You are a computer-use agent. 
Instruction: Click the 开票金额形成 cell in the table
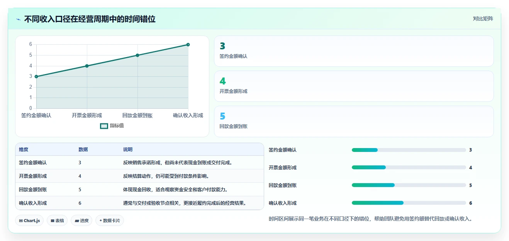pyautogui.click(x=33, y=176)
